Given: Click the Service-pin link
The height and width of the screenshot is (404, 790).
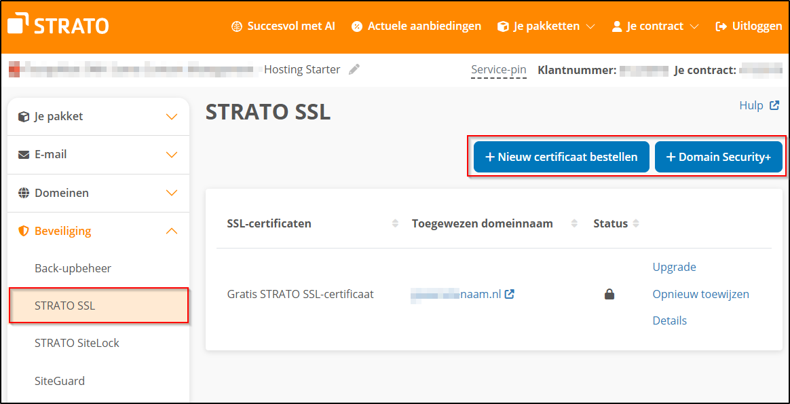Looking at the screenshot, I should click(x=499, y=69).
